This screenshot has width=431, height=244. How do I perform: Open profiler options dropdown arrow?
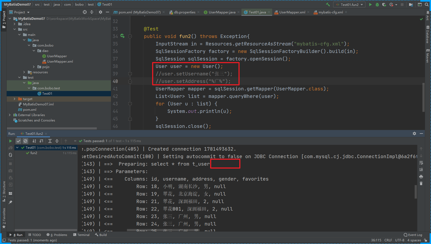click(x=396, y=5)
